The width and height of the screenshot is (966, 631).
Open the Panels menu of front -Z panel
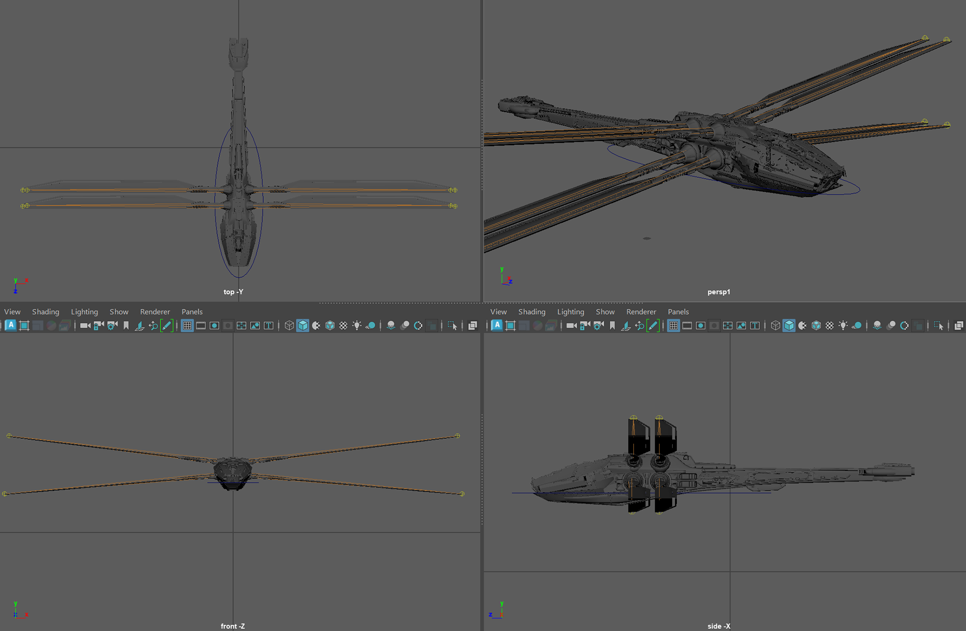pos(192,312)
